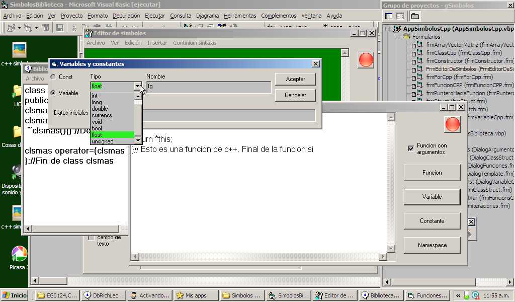Image resolution: width=515 pixels, height=302 pixels.
Task: Click View Object icon in project panel
Action: (400, 16)
